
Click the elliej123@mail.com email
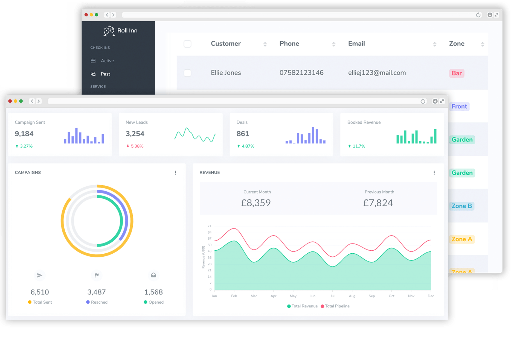point(377,73)
